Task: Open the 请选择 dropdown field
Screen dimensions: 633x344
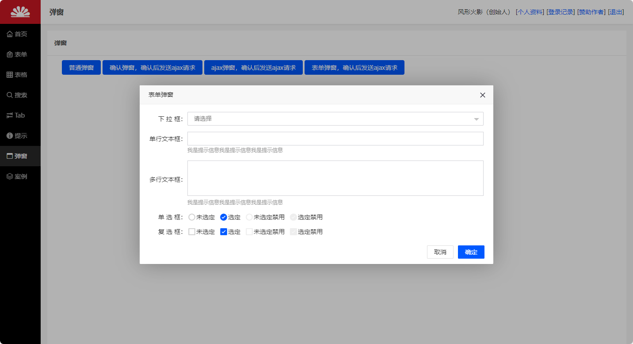Action: point(336,118)
